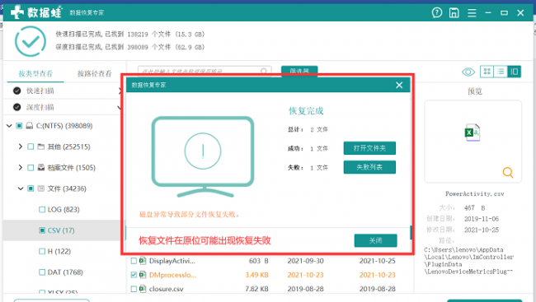This screenshot has height=302, width=536.
Task: Click CSV file icon beside DMprocesslo...
Action: pyautogui.click(x=143, y=275)
